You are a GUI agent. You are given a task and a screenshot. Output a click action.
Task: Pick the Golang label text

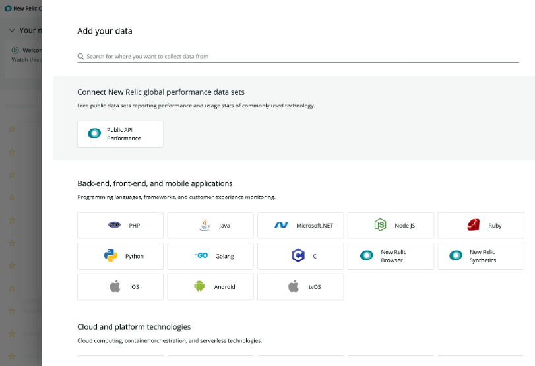(x=224, y=256)
